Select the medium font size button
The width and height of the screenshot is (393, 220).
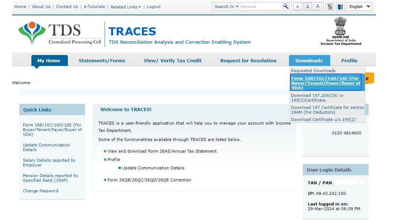[x=307, y=7]
